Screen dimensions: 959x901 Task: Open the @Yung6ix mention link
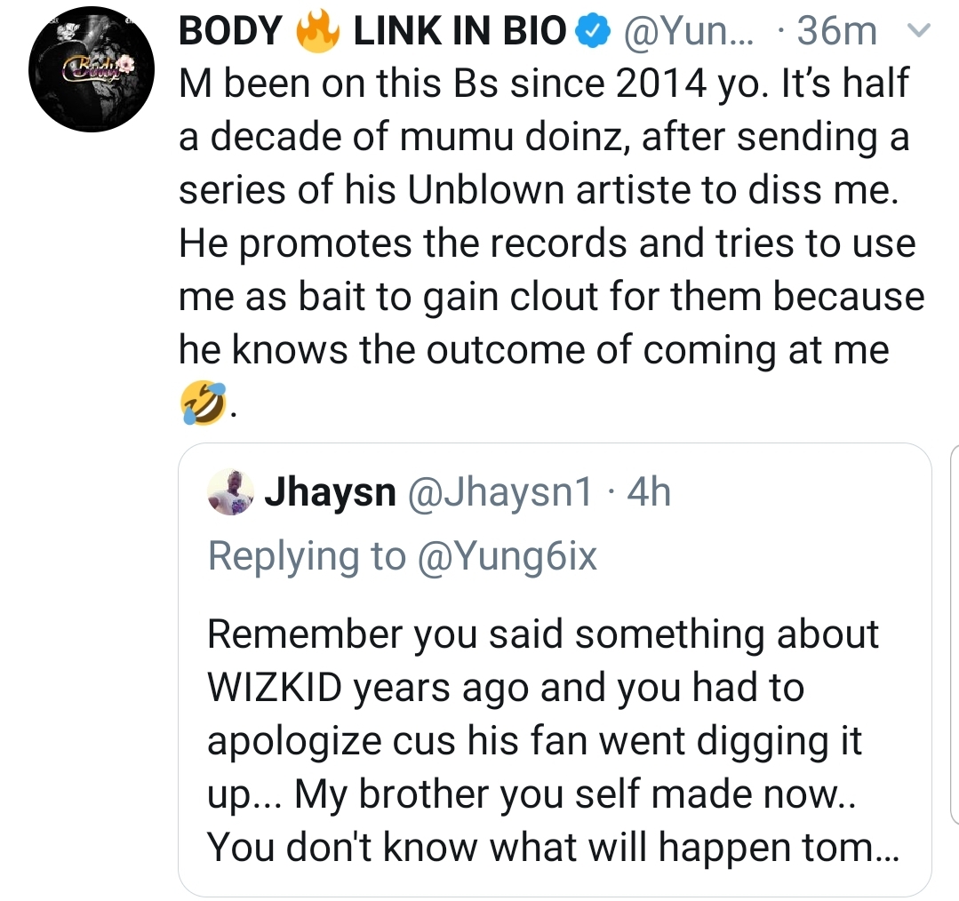pyautogui.click(x=506, y=556)
